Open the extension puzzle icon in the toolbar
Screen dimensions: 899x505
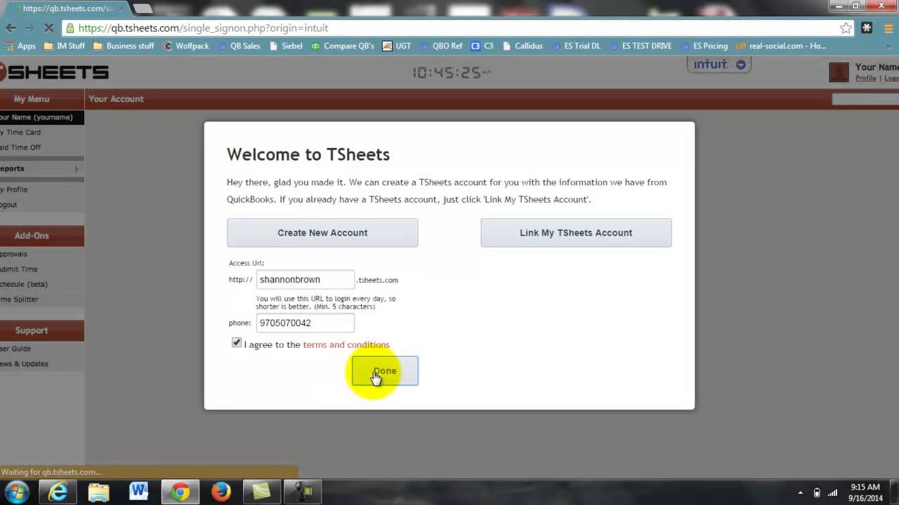867,28
